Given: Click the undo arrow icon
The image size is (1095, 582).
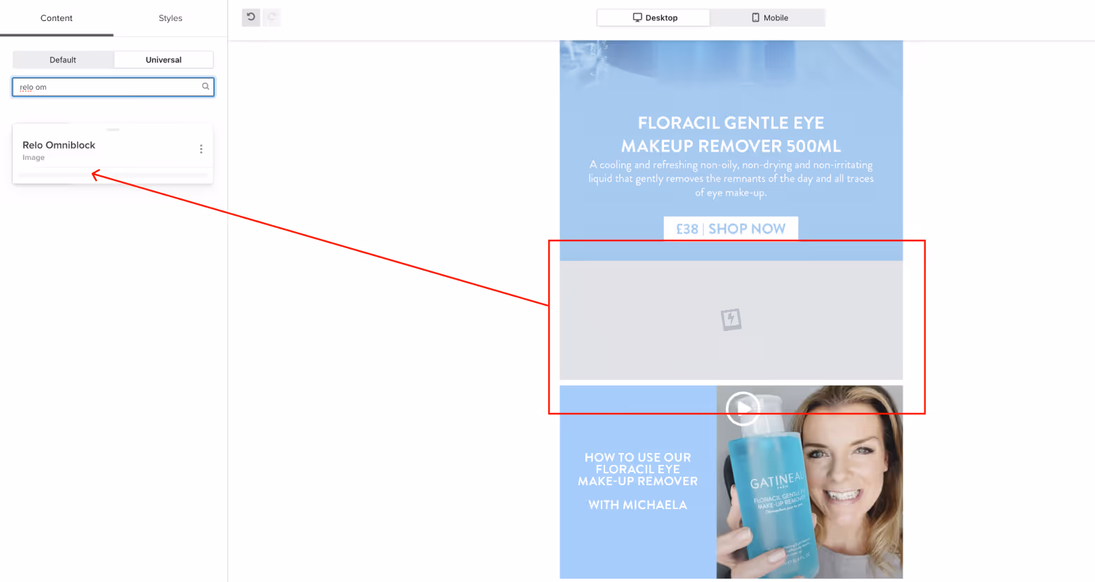Looking at the screenshot, I should tap(251, 17).
